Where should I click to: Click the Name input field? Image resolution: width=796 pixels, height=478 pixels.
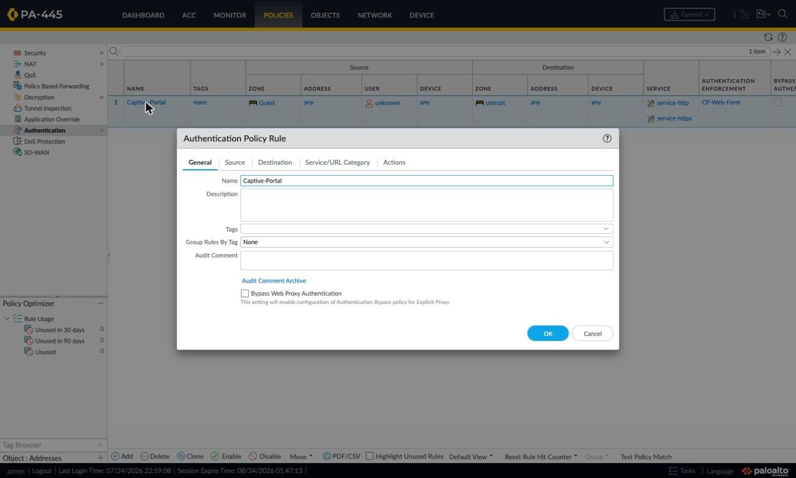click(x=426, y=181)
